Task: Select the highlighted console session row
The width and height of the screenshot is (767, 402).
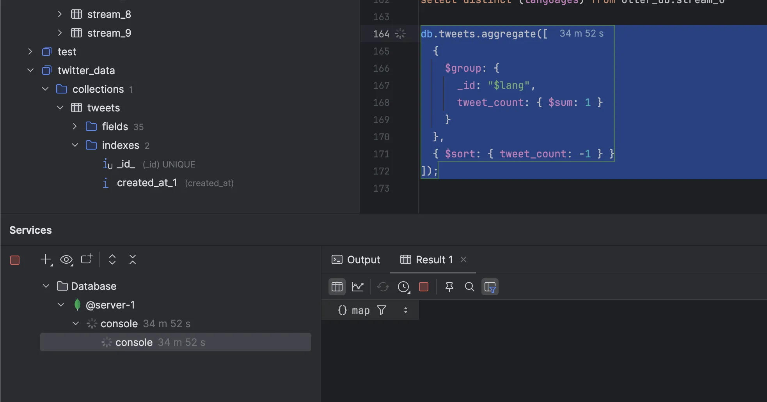Action: (176, 342)
